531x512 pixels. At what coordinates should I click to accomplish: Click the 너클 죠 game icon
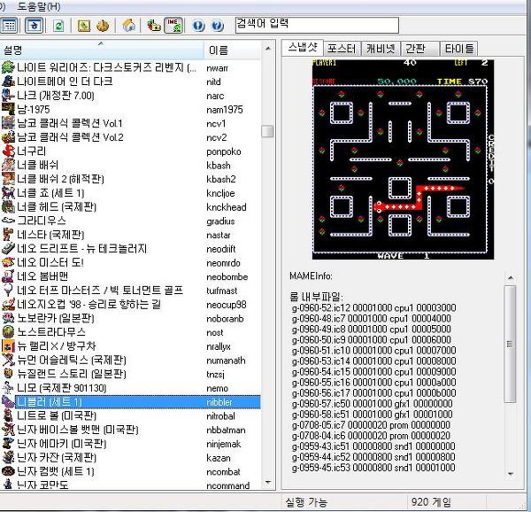click(x=8, y=192)
